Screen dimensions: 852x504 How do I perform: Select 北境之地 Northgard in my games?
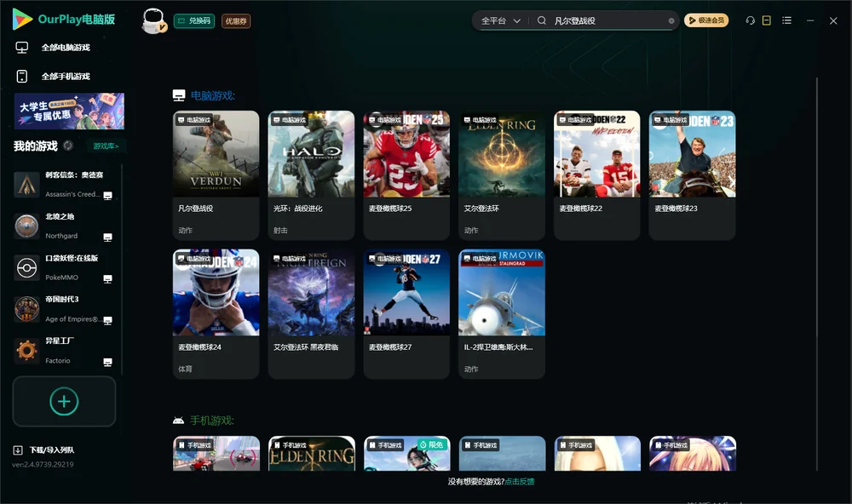tap(63, 226)
